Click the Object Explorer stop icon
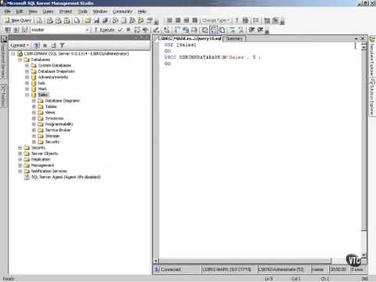This screenshot has height=282, width=376. pyautogui.click(x=45, y=45)
